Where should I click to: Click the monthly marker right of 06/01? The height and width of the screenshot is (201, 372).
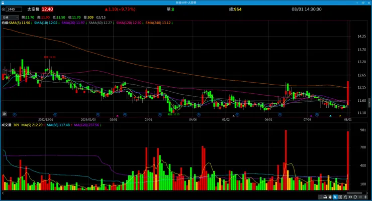(x=280, y=114)
